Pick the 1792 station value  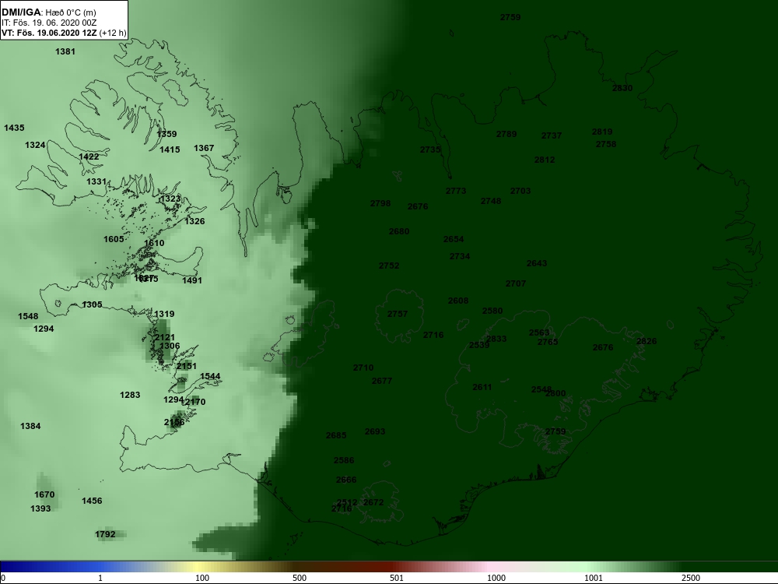click(x=105, y=534)
